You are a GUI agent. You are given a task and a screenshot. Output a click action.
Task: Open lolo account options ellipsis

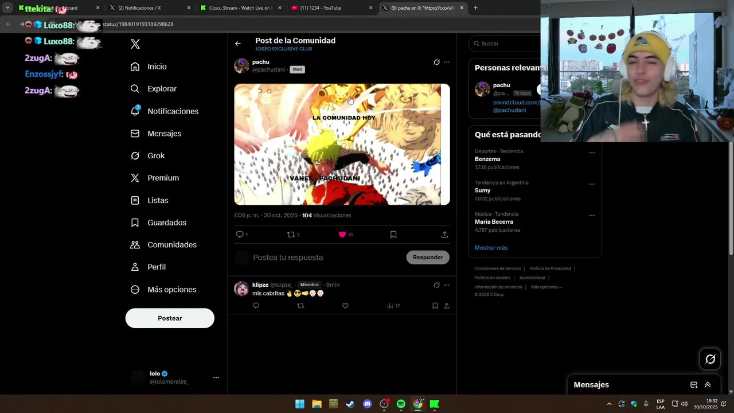[x=216, y=377]
